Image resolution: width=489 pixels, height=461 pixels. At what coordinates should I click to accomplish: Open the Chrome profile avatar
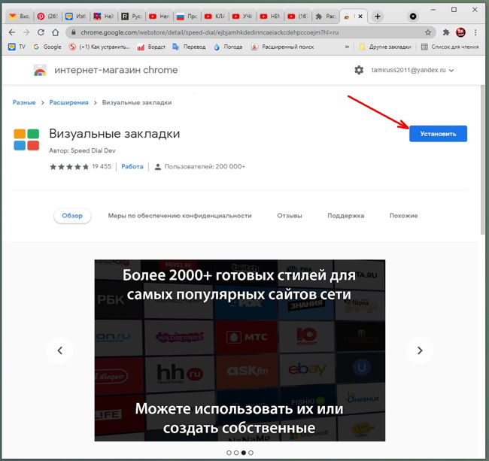coord(460,32)
